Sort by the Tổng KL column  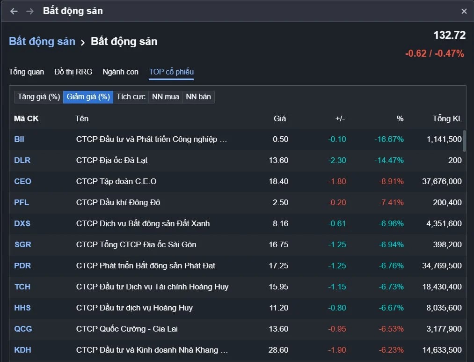click(x=447, y=119)
